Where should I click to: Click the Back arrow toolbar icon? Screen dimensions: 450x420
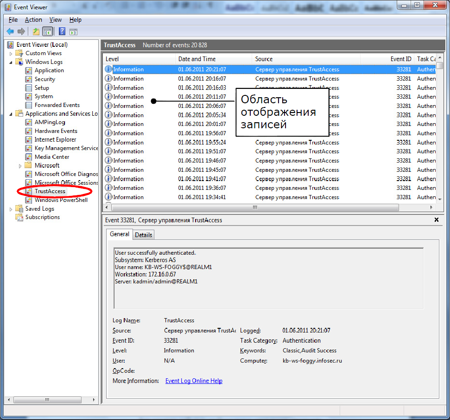10,31
